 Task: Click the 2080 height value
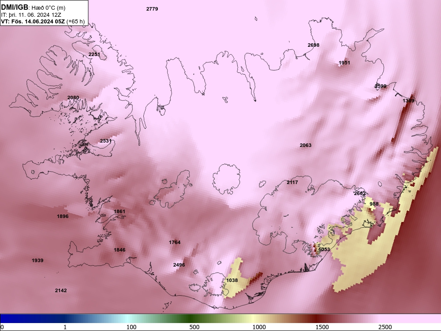[73, 98]
